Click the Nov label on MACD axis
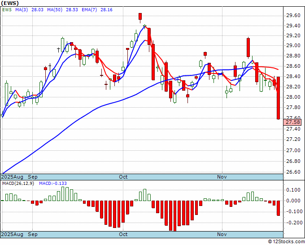The height and width of the screenshot is (245, 305). click(222, 234)
